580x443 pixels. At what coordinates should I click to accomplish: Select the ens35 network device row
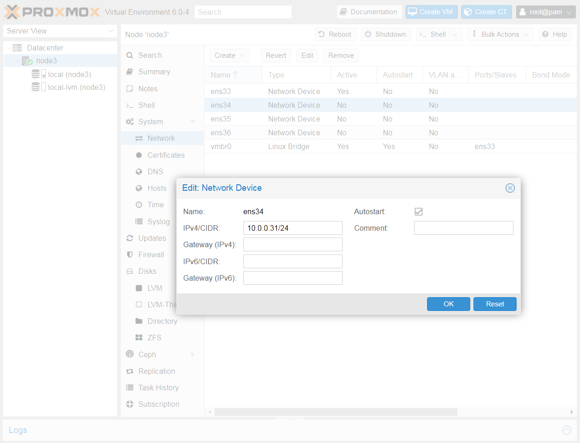[390, 119]
